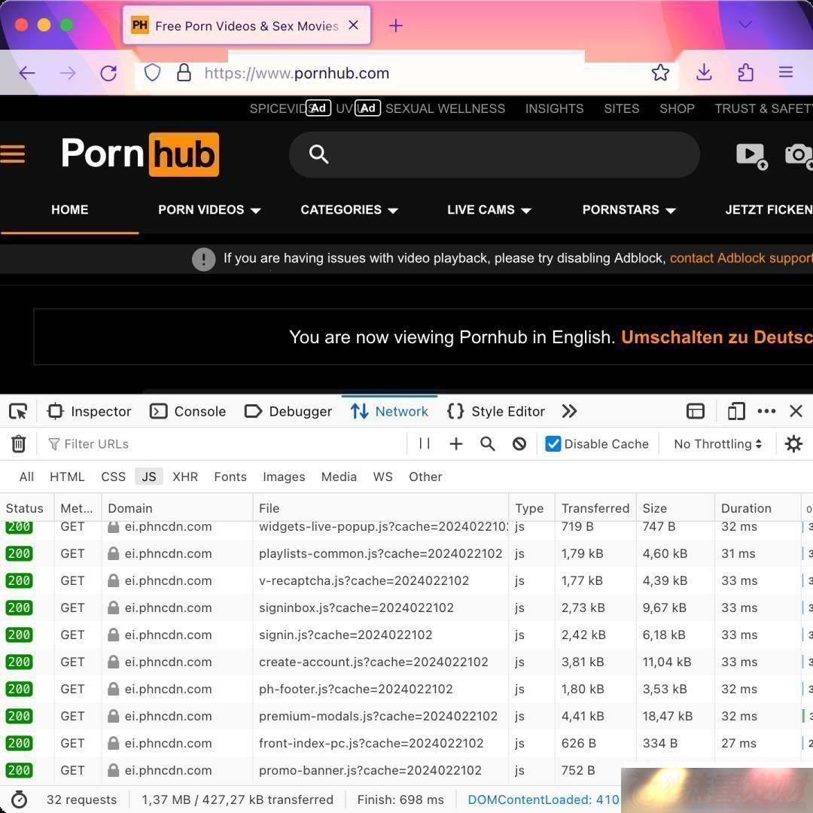Pause network request recording
The height and width of the screenshot is (813, 813).
coord(424,443)
